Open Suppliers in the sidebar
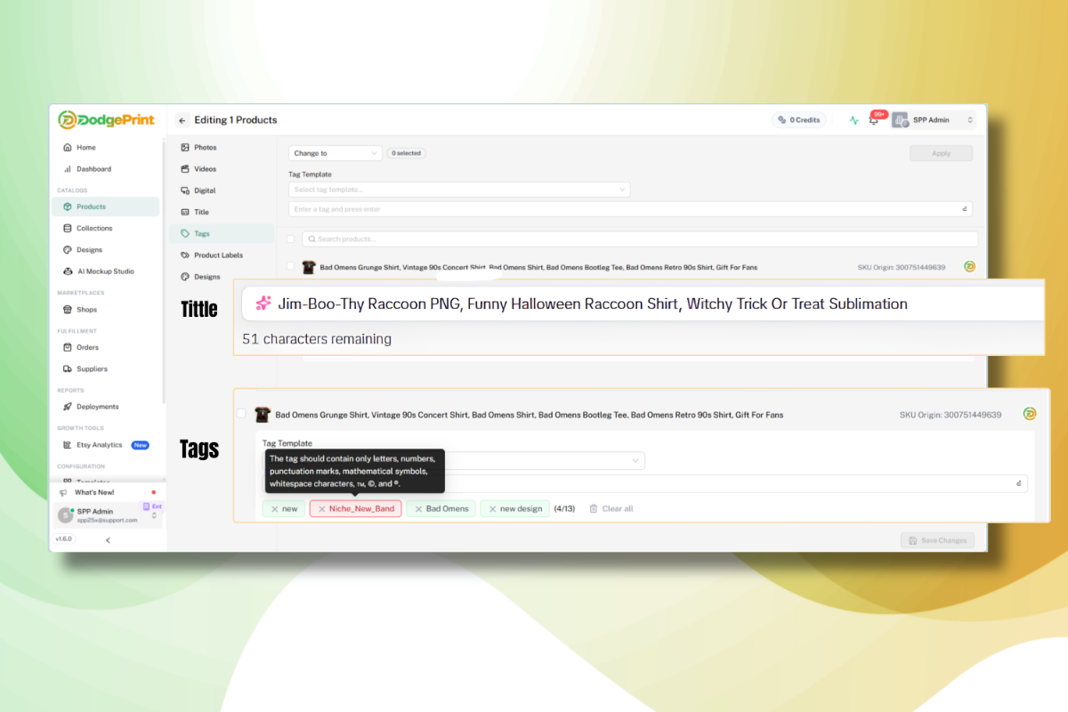1068x712 pixels. point(92,368)
